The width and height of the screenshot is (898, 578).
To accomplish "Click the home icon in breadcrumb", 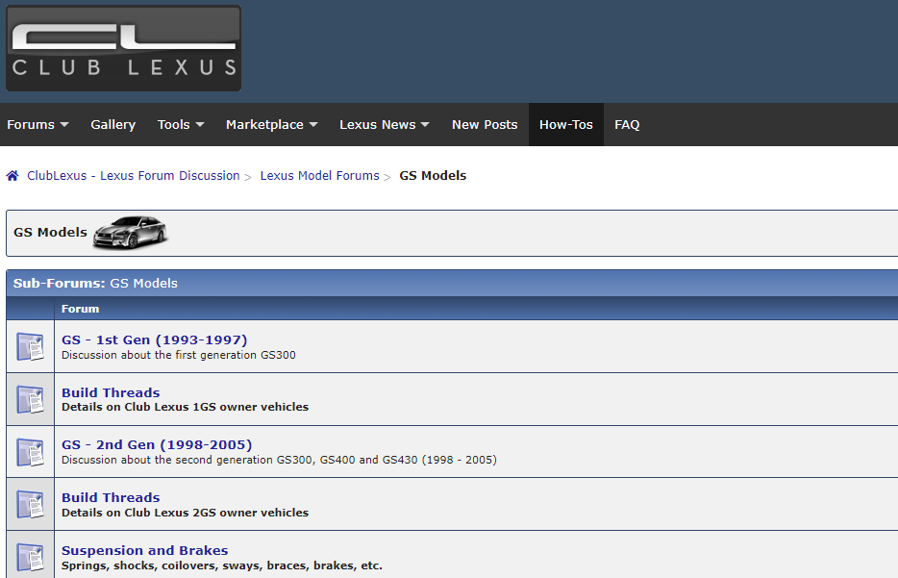I will 12,176.
